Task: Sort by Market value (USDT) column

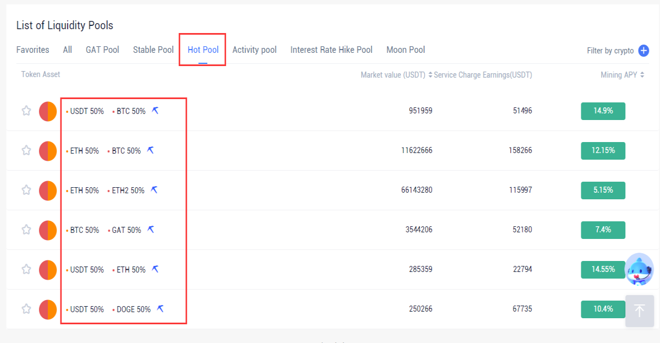Action: tap(397, 75)
